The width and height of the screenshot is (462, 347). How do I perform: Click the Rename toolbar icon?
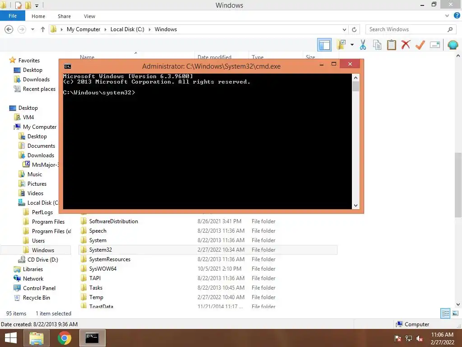pyautogui.click(x=434, y=45)
